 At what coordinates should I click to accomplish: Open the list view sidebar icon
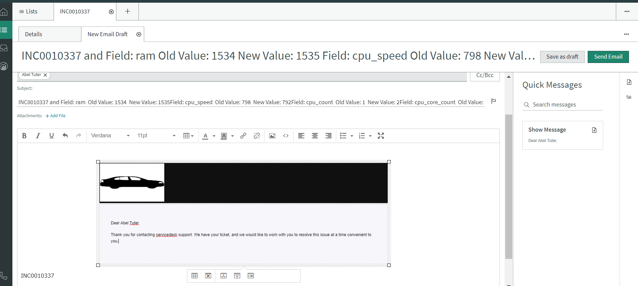pos(4,30)
